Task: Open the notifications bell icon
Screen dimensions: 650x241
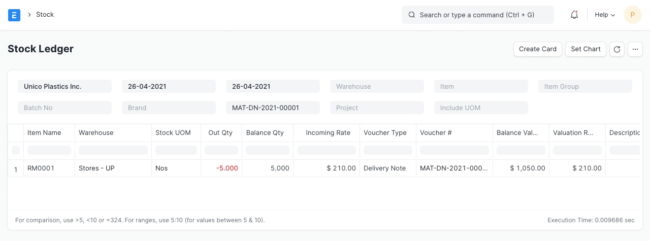Action: click(x=574, y=15)
